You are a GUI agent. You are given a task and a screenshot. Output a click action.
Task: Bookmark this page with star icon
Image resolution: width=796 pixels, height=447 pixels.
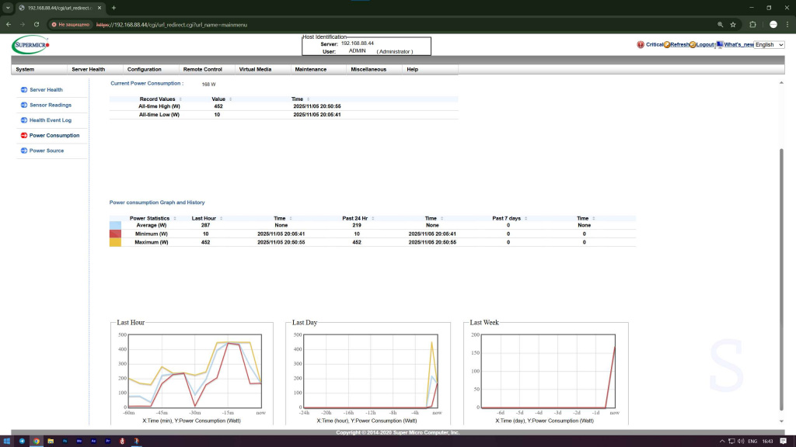click(x=732, y=24)
